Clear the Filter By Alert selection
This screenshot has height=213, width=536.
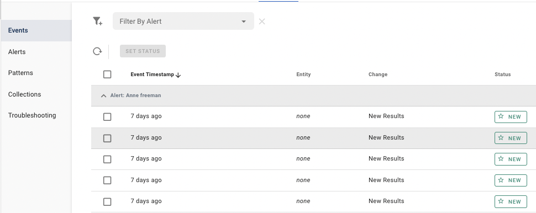(262, 22)
